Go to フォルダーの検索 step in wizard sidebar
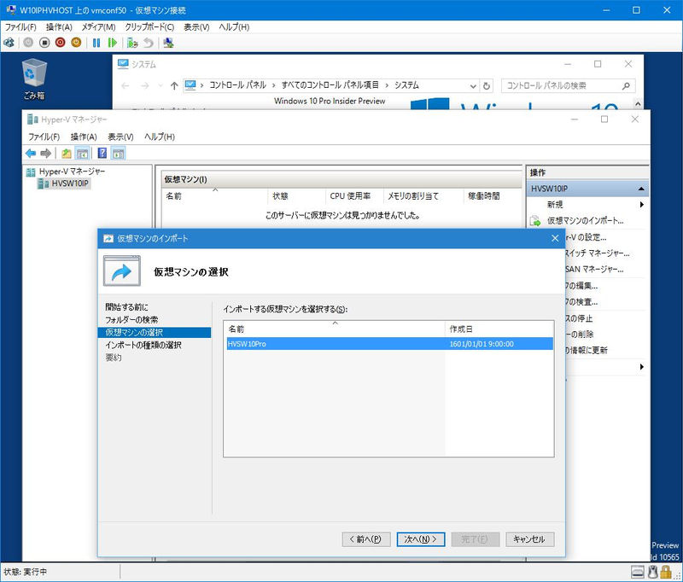Screen dimensions: 683x582 (131, 320)
